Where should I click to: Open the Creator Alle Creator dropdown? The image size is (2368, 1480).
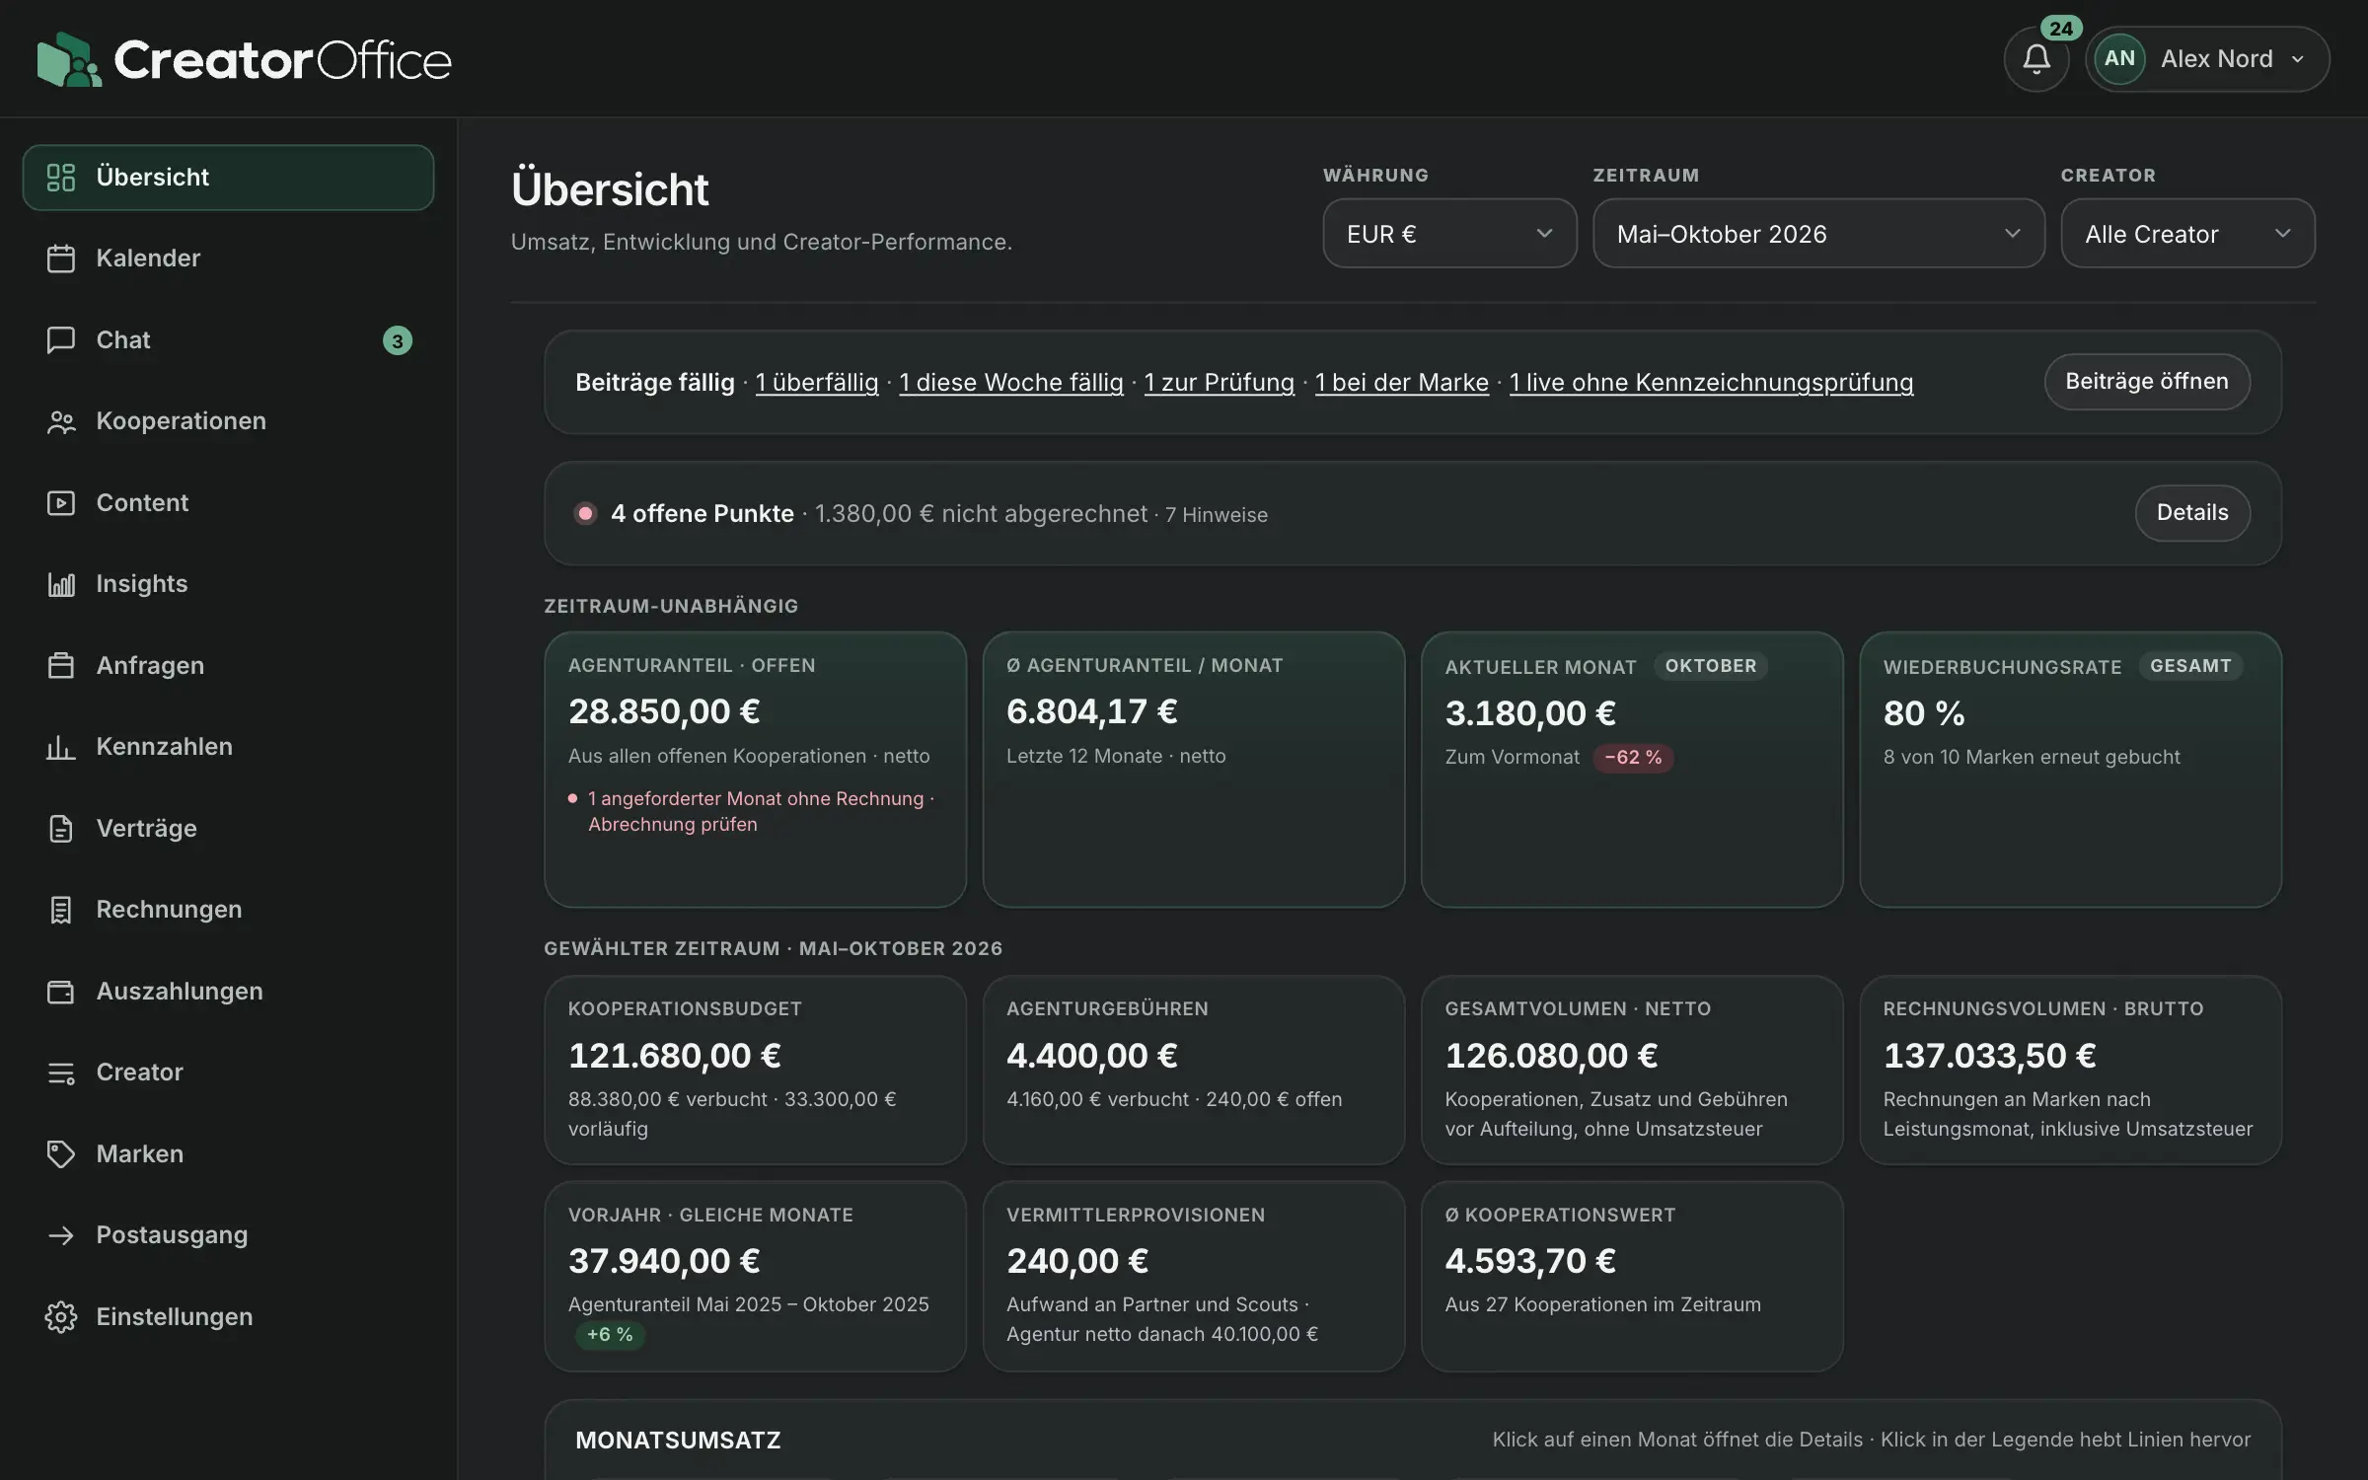click(2187, 233)
